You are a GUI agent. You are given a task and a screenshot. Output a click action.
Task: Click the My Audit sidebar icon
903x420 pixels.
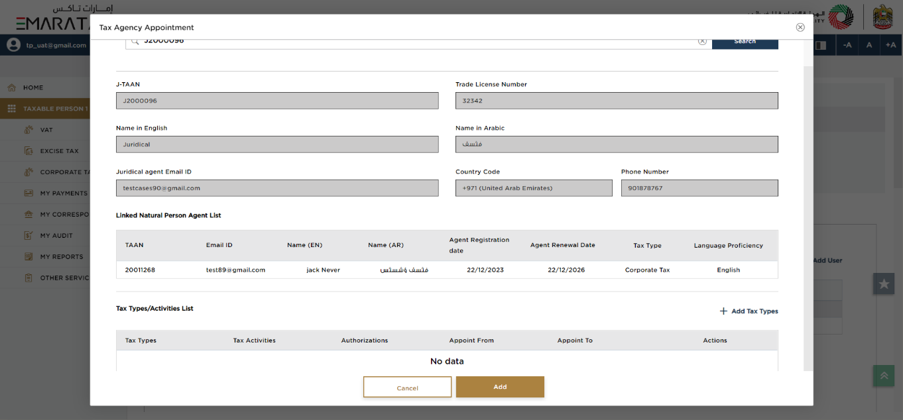point(29,235)
